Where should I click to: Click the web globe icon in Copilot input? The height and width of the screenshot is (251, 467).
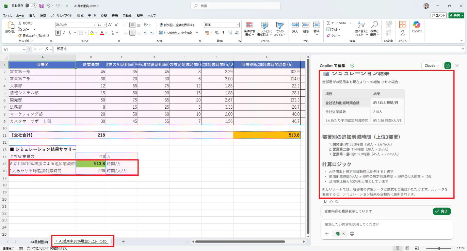[x=352, y=234]
